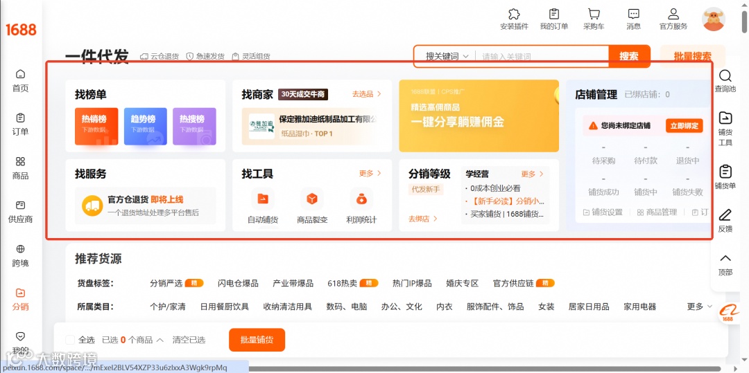Expand 已选 0 个商品 list
Viewport: 749px width, 373px height.
coord(132,340)
